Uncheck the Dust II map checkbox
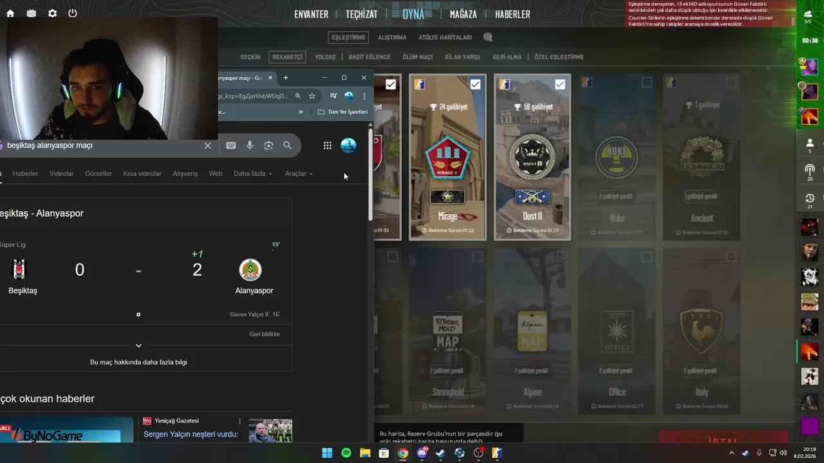 [560, 84]
